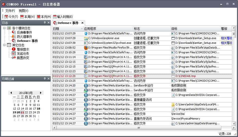
Task: Click the Today (今天) calendar toolbar icon
Action: coord(6,17)
